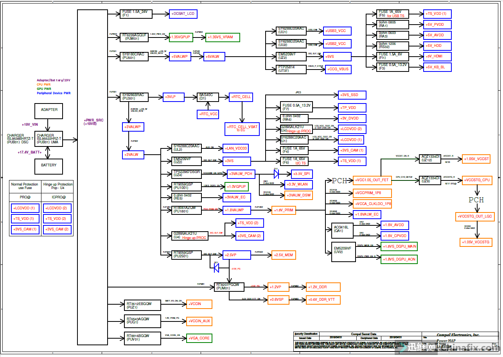The image size is (503, 357).
Task: Click the +PWR_SRC (+19VB) bus label
Action: point(93,122)
